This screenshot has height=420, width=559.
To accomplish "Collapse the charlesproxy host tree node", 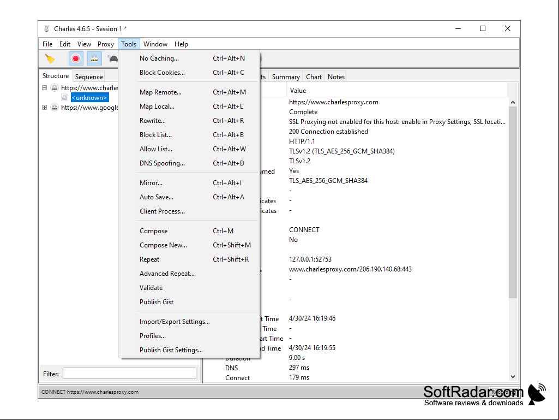I will [44, 87].
